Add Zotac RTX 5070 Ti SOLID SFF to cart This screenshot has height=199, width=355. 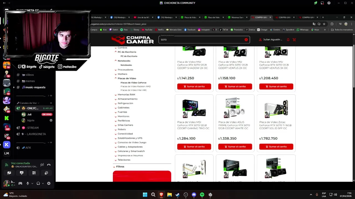(276, 147)
